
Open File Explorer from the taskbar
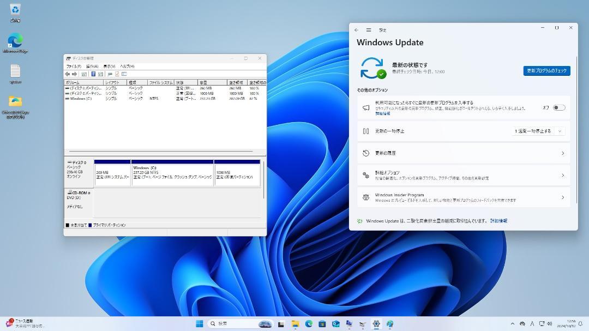[295, 324]
